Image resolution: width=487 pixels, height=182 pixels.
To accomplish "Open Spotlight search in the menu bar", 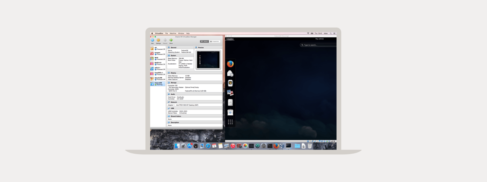I will (331, 33).
